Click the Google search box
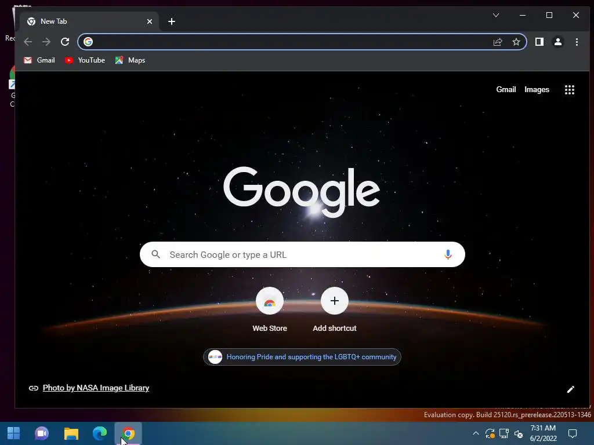Image resolution: width=594 pixels, height=445 pixels. pos(302,255)
